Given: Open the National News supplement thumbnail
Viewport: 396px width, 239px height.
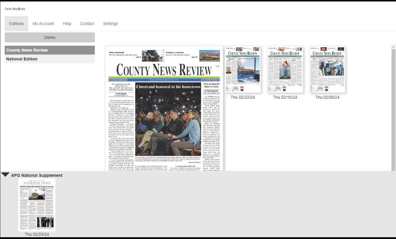Looking at the screenshot, I should [37, 205].
